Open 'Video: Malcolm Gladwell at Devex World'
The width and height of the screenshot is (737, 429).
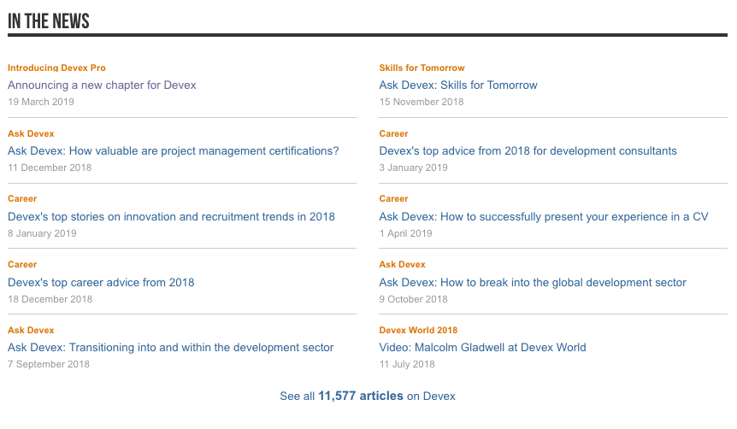pos(482,347)
